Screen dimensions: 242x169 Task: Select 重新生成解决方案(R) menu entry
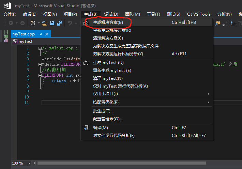147,30
